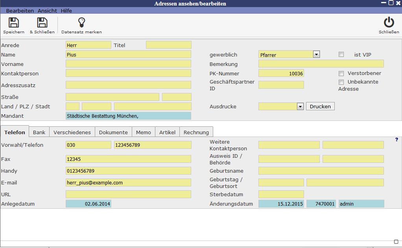Switch to the Bank tab
This screenshot has height=248, width=402.
(39, 132)
